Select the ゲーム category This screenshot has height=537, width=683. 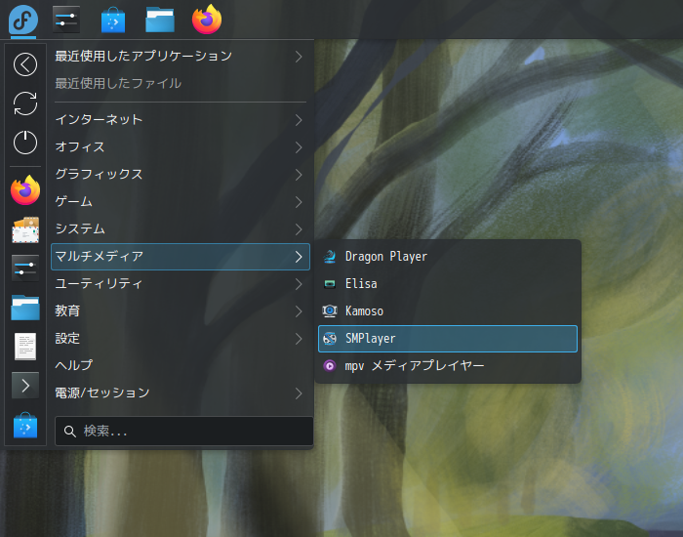[181, 202]
